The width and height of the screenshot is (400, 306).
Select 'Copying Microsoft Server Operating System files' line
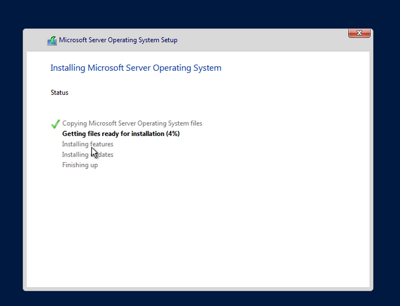(x=132, y=123)
